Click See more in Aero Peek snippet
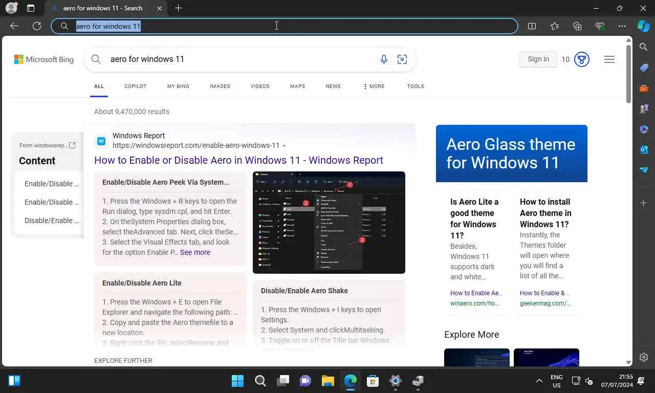The height and width of the screenshot is (393, 655). [195, 252]
